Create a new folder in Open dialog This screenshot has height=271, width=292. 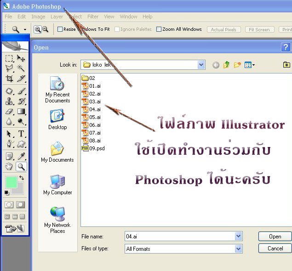pyautogui.click(x=237, y=65)
